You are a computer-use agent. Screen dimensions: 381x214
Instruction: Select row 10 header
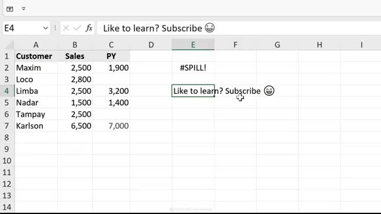click(7, 161)
